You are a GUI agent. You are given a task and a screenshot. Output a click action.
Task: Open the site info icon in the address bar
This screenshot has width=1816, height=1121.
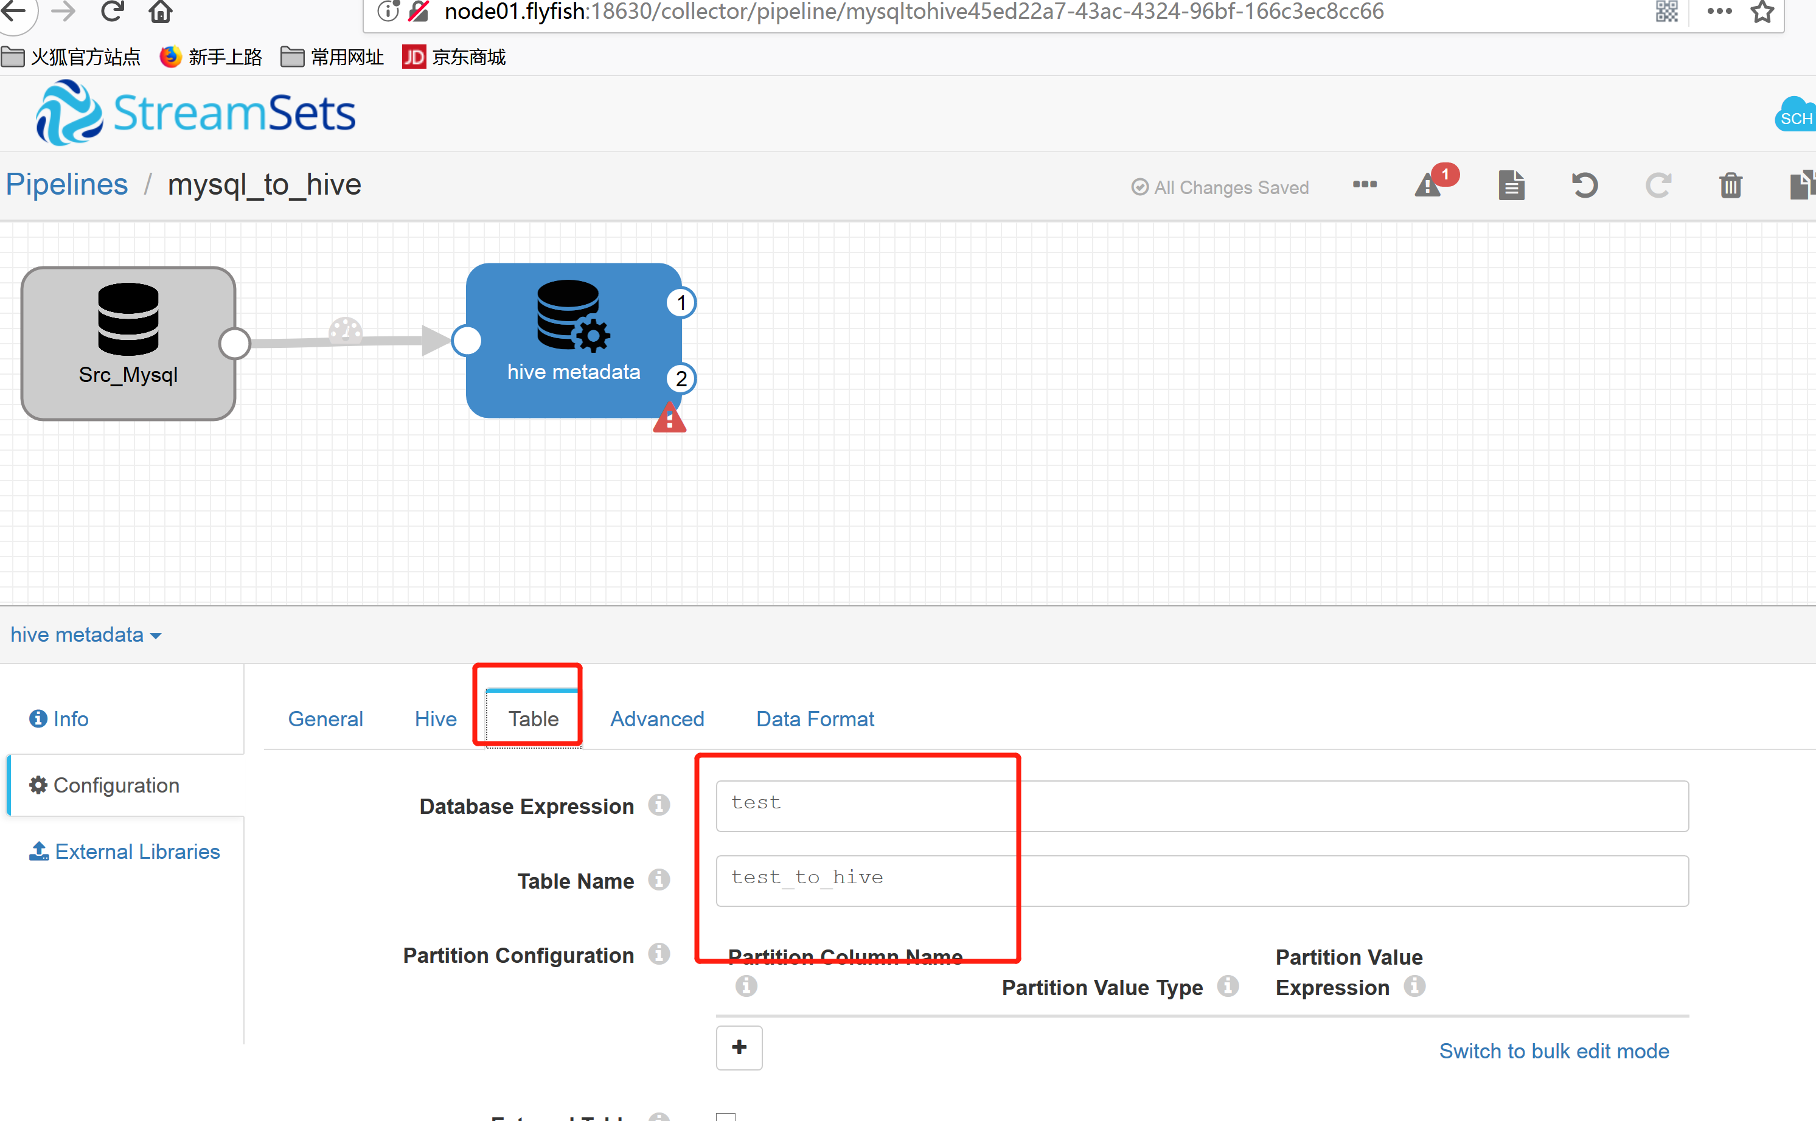388,11
